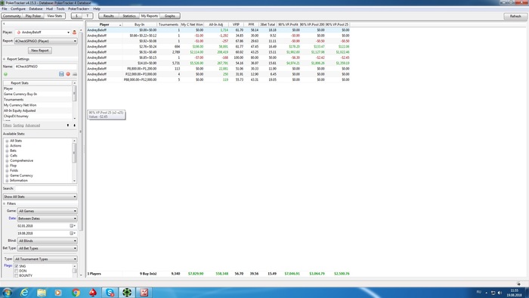
Task: Click the Play Poker button
Action: coord(33,16)
